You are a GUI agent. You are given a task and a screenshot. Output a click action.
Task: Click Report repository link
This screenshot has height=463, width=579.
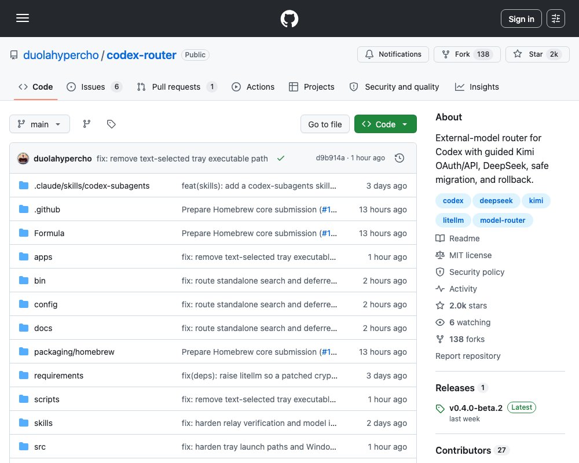[x=468, y=356]
